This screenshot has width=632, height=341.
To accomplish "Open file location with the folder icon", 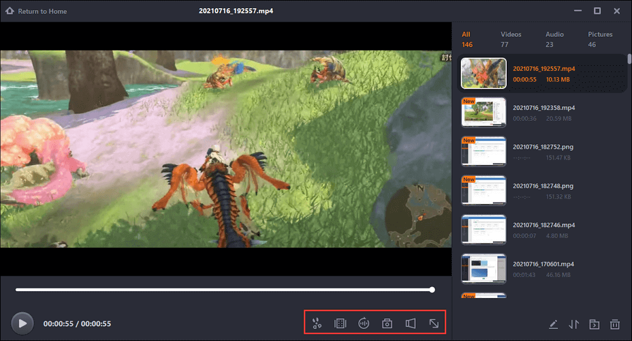I will 594,325.
